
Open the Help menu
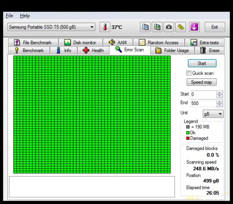coord(25,16)
